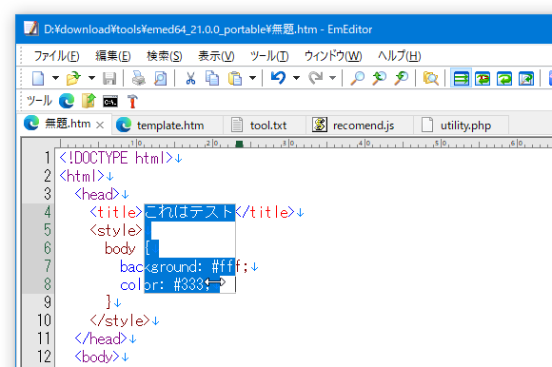Click line number 1 in gutter
Screen dimensions: 552x367
(x=48, y=158)
